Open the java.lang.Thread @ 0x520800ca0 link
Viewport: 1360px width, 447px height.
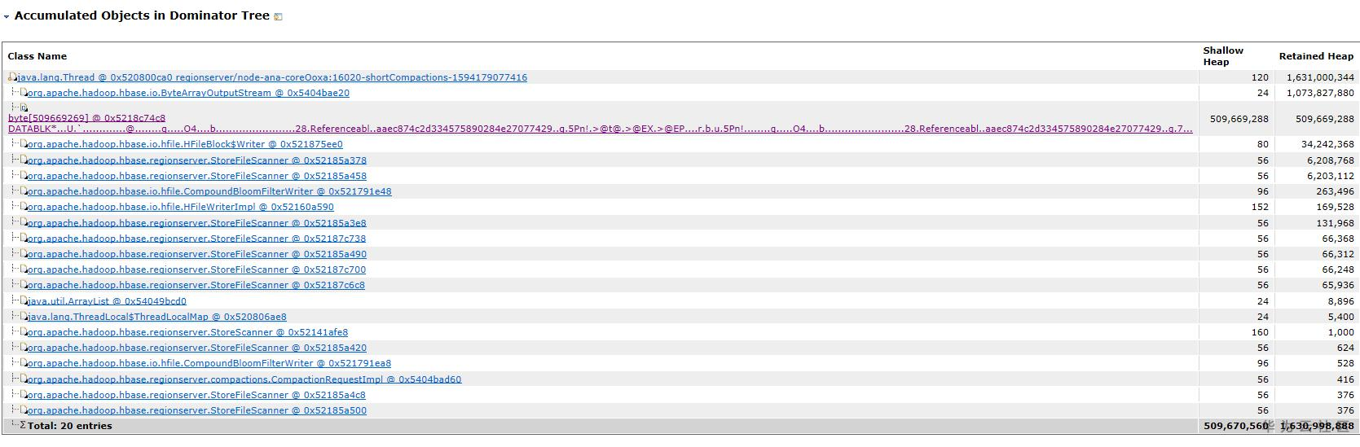tap(272, 77)
